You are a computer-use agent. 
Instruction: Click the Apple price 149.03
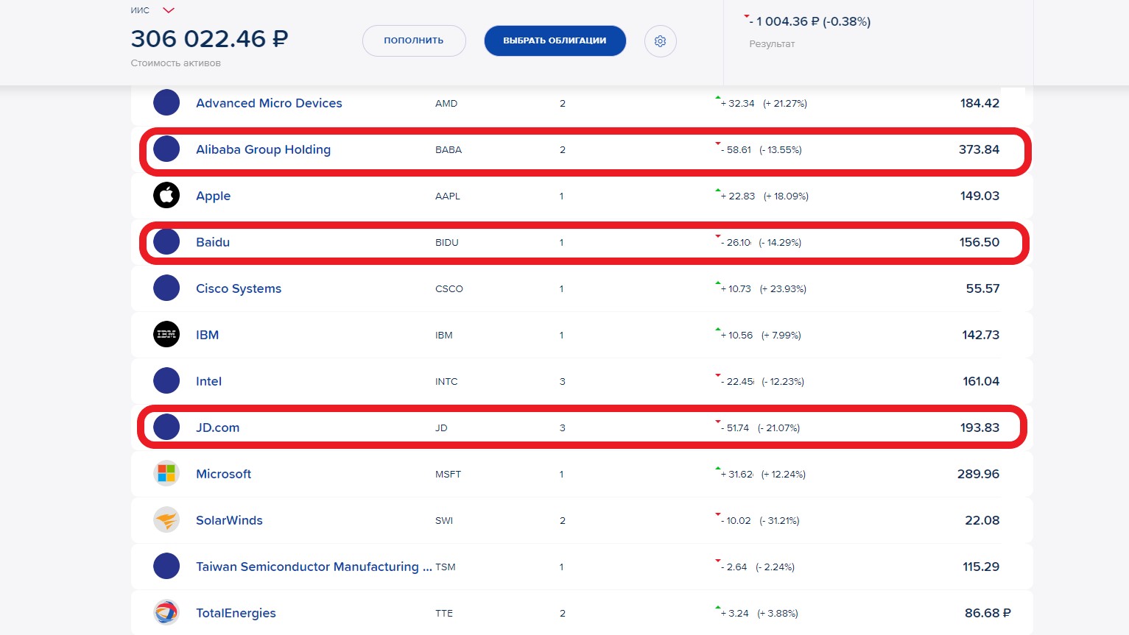pyautogui.click(x=979, y=196)
